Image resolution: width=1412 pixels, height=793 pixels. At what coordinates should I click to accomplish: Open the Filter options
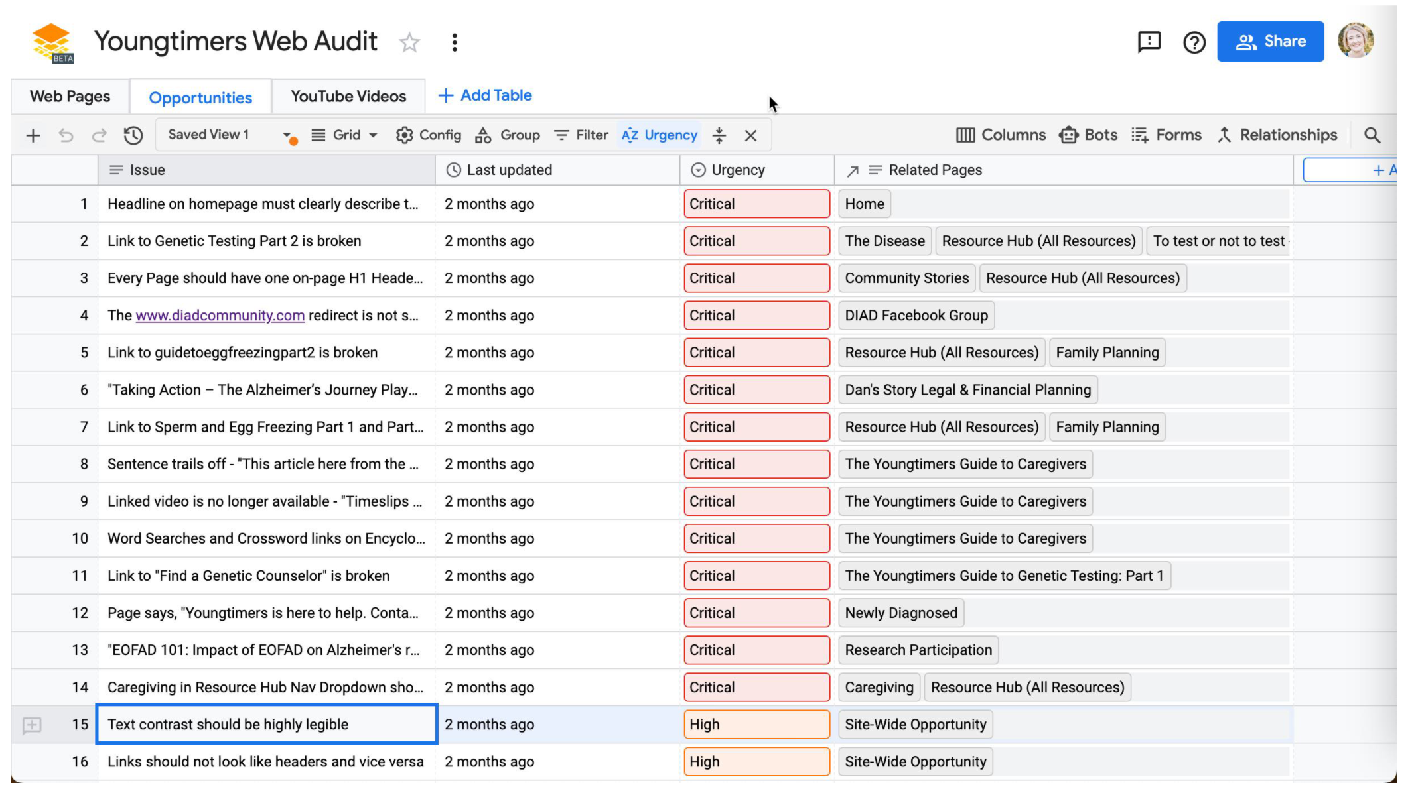coord(581,135)
